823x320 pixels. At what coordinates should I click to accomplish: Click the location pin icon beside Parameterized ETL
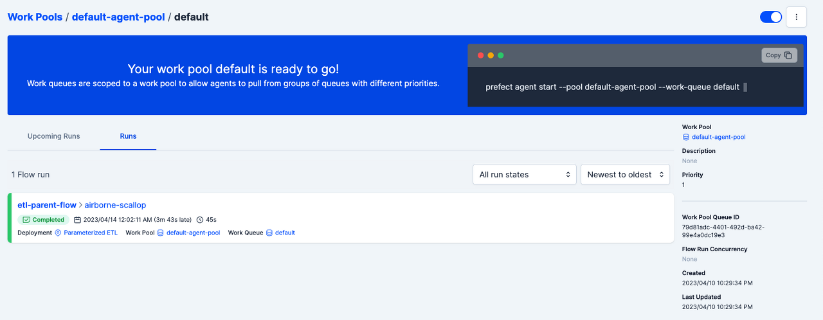pos(58,233)
